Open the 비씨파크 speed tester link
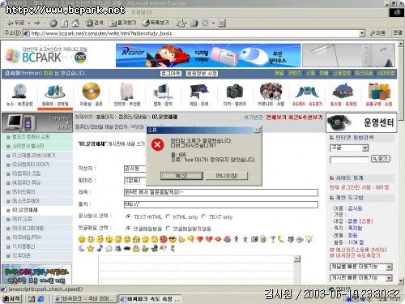Viewport: 405px width, 304px height. (356, 255)
